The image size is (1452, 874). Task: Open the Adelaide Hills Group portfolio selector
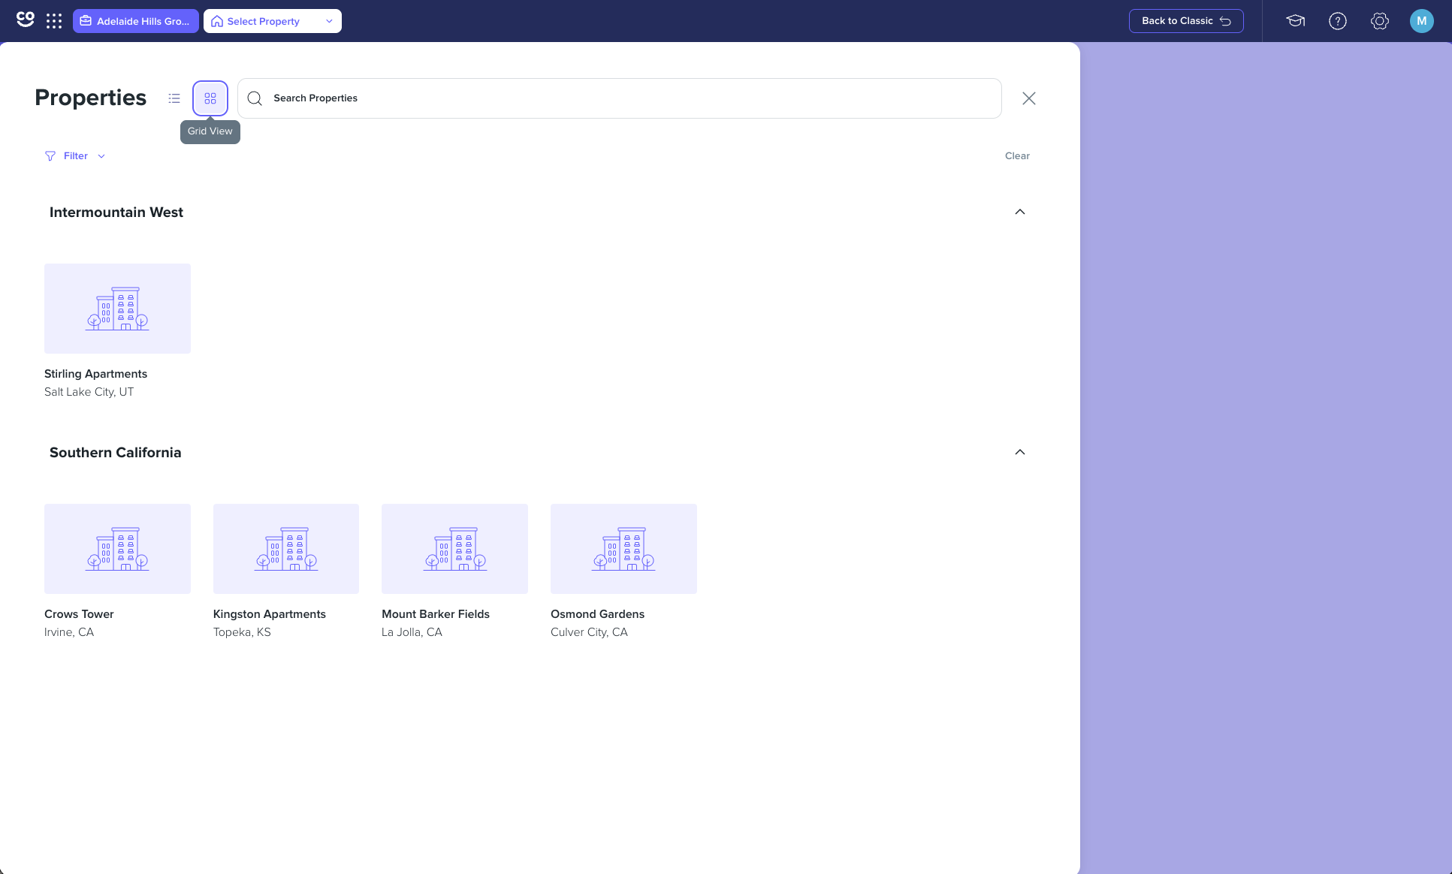tap(136, 21)
